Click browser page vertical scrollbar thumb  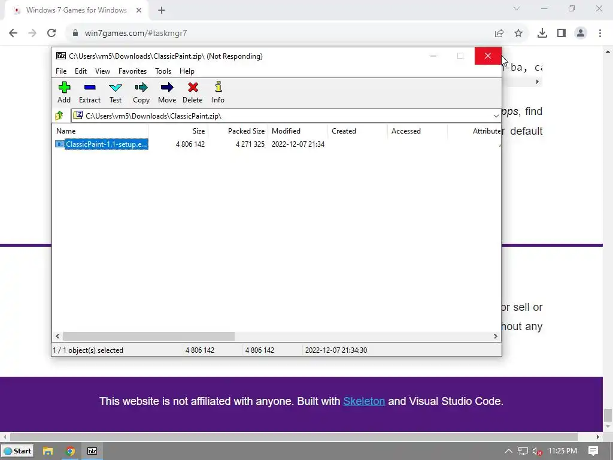608,414
